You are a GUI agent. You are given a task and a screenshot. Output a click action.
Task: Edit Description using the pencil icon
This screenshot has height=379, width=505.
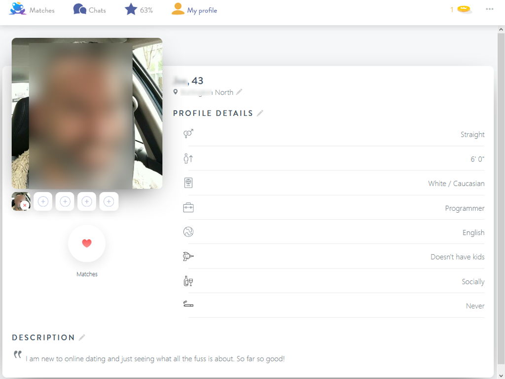tap(82, 338)
